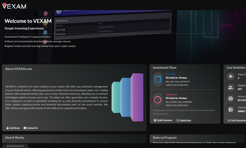Click the 'Welcome to VEXAM' heading
246x148 pixels.
[x=28, y=21]
